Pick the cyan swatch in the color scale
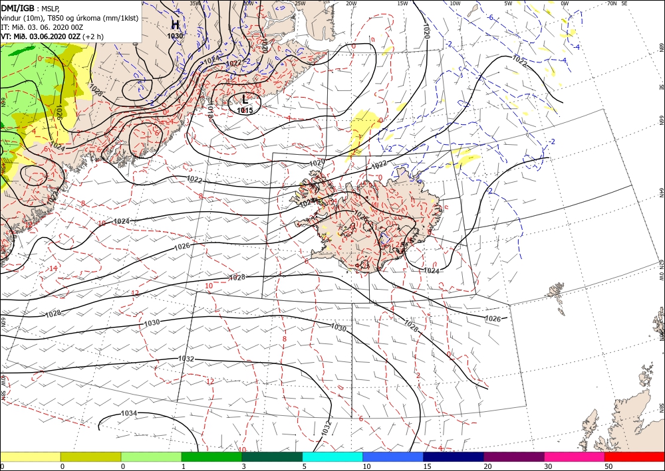Screen dimensions: 665x471 (332, 456)
